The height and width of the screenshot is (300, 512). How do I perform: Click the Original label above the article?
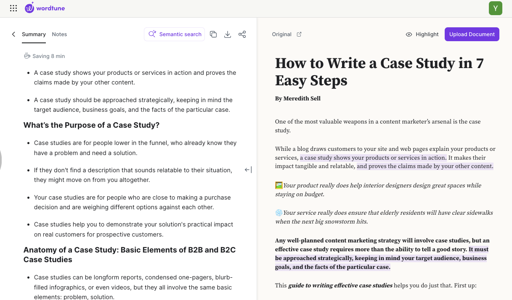(x=282, y=34)
